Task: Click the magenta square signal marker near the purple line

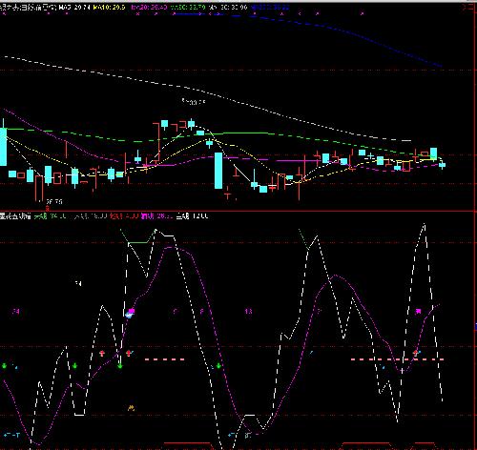Action: (132, 311)
